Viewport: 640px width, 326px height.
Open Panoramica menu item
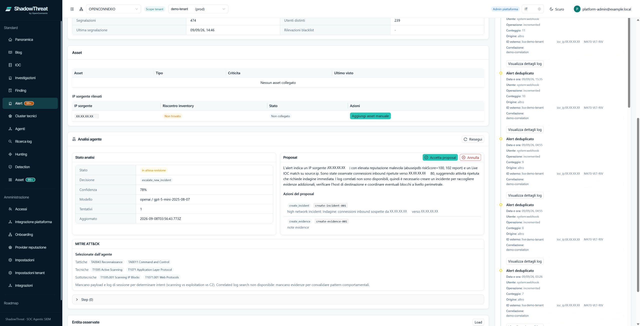[x=30, y=39]
